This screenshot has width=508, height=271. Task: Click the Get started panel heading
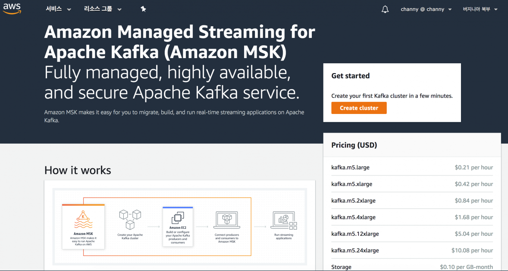click(x=350, y=76)
